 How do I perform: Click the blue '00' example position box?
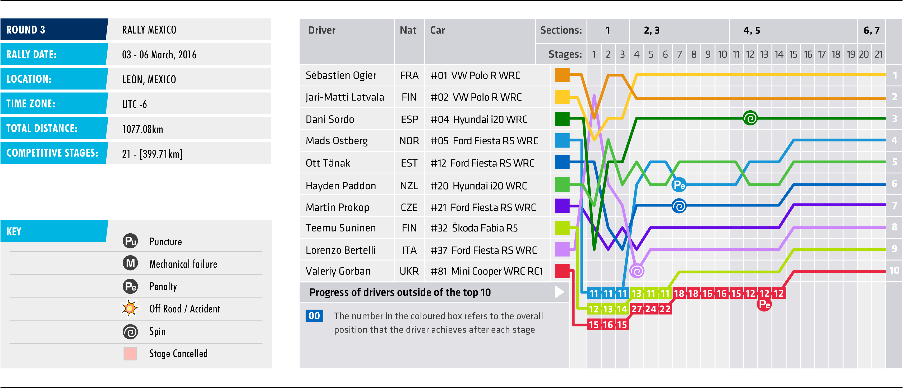pos(314,316)
